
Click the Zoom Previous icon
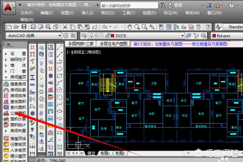point(152,27)
